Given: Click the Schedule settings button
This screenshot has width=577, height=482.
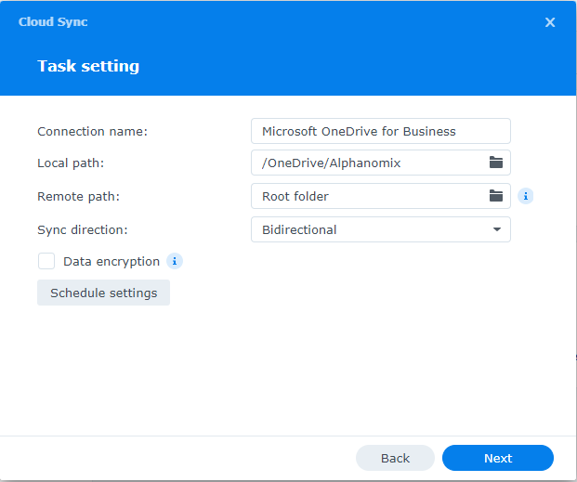Looking at the screenshot, I should coord(103,293).
